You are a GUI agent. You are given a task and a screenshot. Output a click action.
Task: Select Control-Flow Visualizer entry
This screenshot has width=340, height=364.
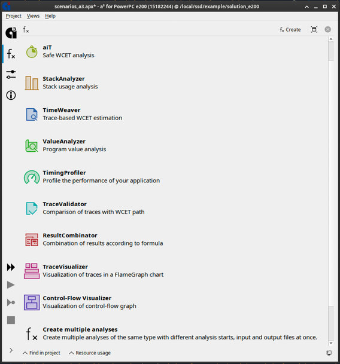(174, 302)
